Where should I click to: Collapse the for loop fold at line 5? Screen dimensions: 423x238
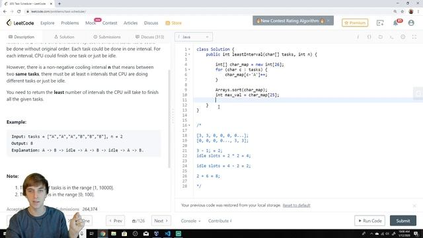click(x=189, y=69)
